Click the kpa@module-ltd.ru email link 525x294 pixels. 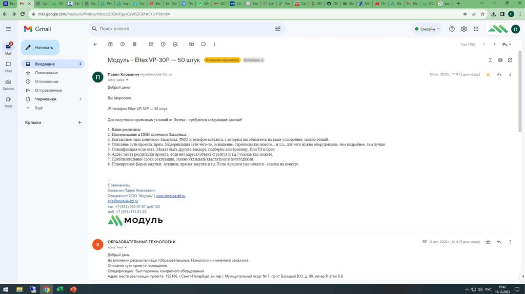pyautogui.click(x=123, y=201)
